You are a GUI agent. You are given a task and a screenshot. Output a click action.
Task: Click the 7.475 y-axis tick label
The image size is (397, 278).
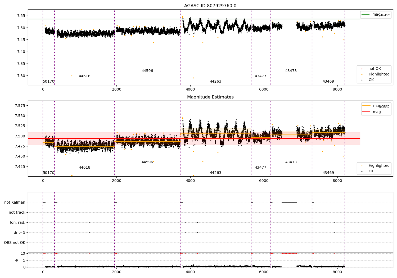(20, 146)
